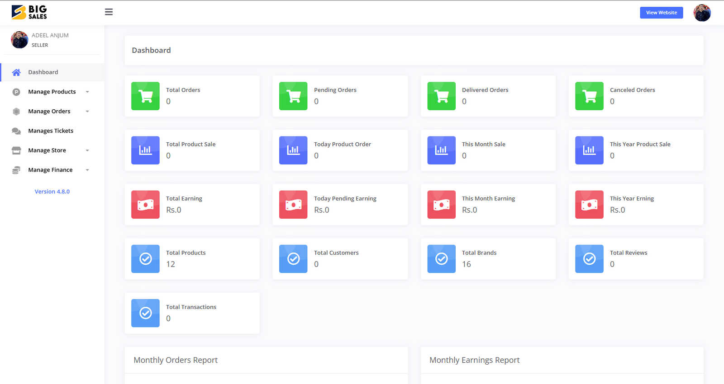Click the Total Transactions checkmark icon

point(145,313)
